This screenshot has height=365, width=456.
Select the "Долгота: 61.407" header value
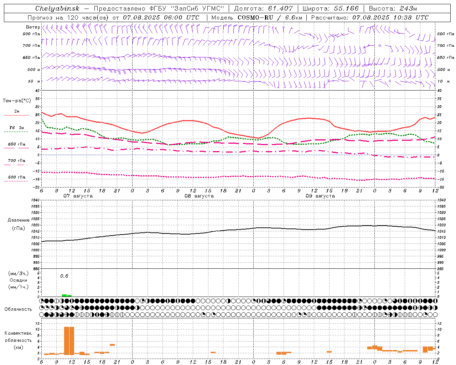(x=263, y=9)
